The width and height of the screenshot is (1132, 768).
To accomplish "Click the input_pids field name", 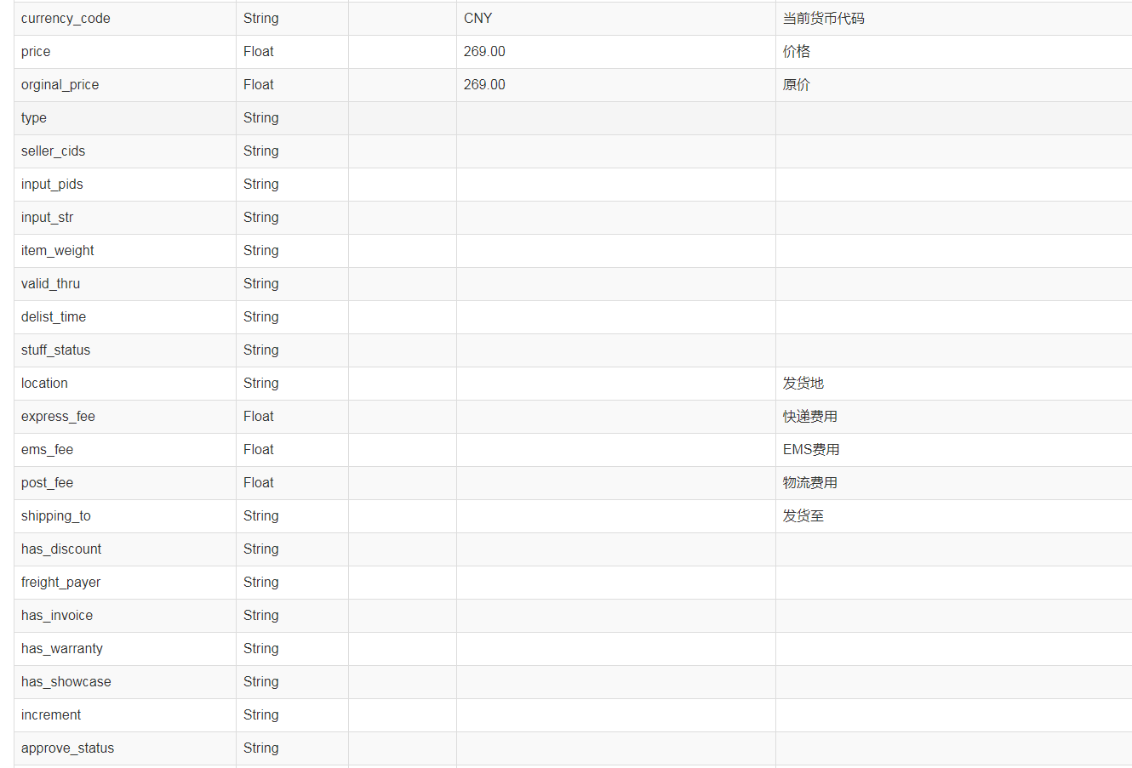I will [x=52, y=185].
